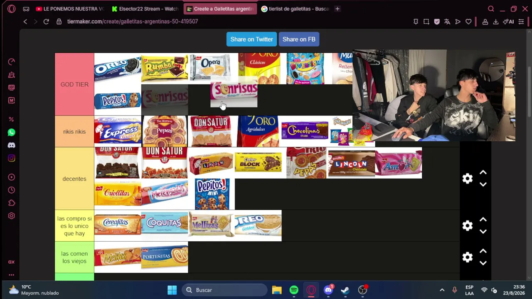The width and height of the screenshot is (532, 299).
Task: Click the GX Corner icon in sidebar
Action: pyautogui.click(x=11, y=262)
